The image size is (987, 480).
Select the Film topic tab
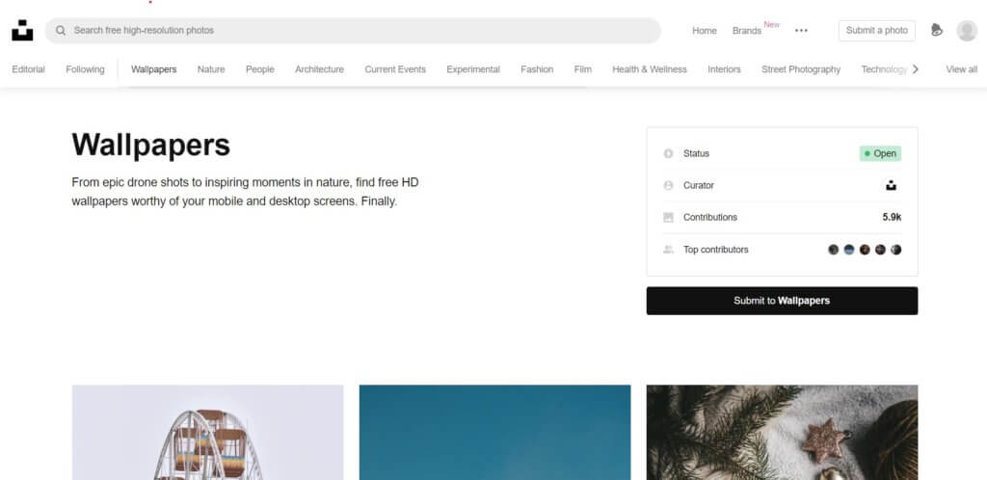pos(583,69)
